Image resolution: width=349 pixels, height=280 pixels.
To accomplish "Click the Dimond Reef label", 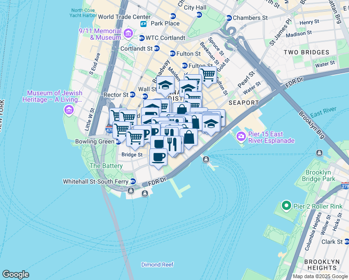I will (x=157, y=265).
